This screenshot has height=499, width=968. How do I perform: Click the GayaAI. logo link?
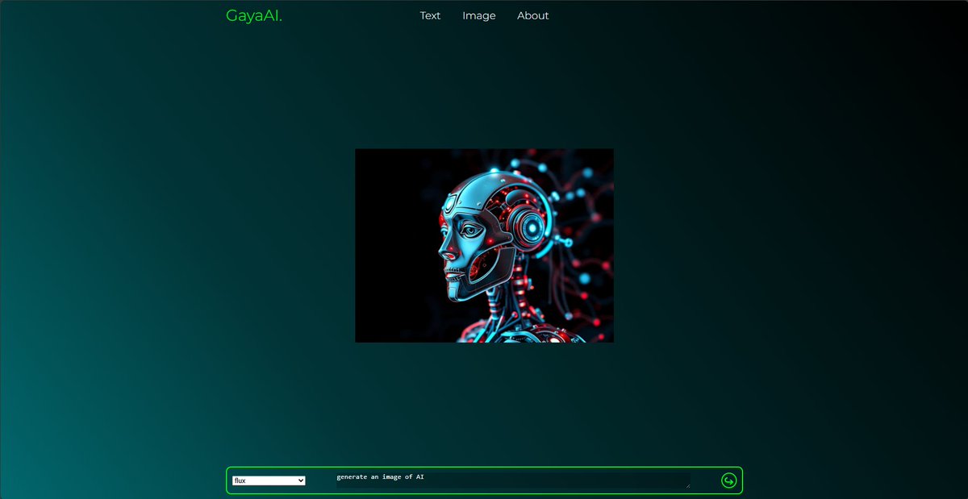[254, 15]
